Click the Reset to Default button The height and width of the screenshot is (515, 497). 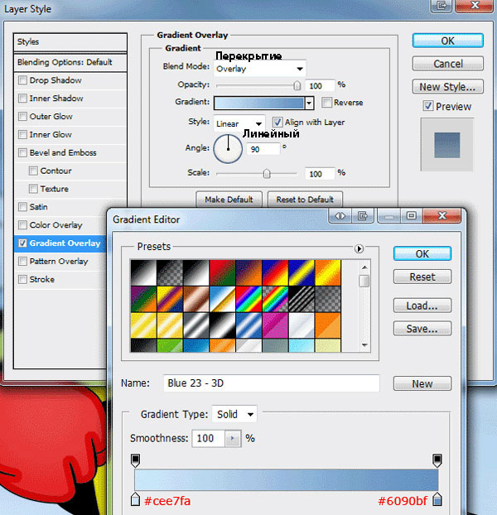[305, 200]
